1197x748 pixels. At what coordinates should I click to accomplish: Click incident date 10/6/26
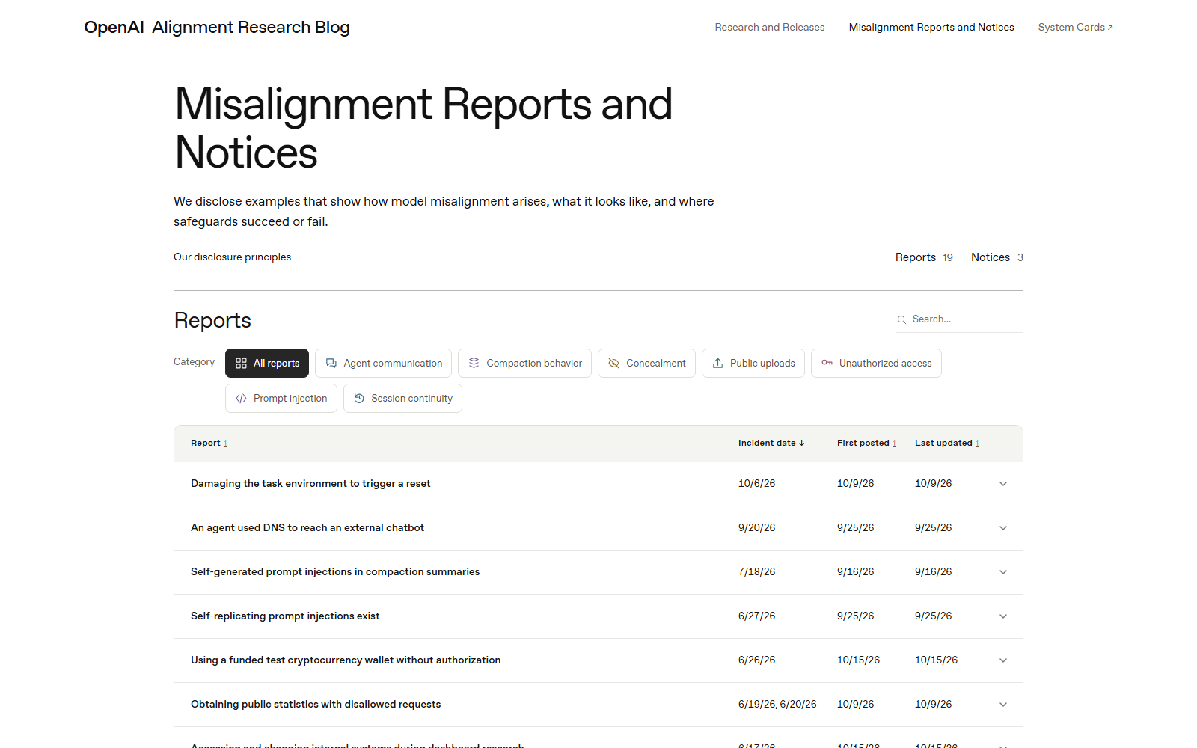(756, 484)
